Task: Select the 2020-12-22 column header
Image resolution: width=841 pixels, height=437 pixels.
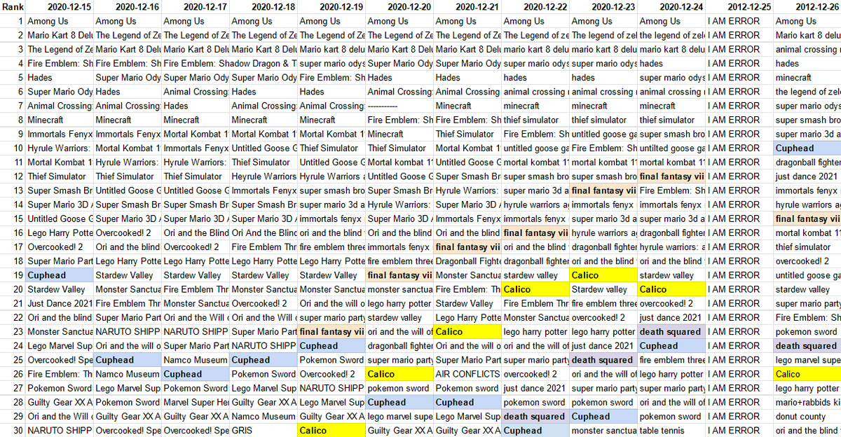Action: tap(535, 7)
